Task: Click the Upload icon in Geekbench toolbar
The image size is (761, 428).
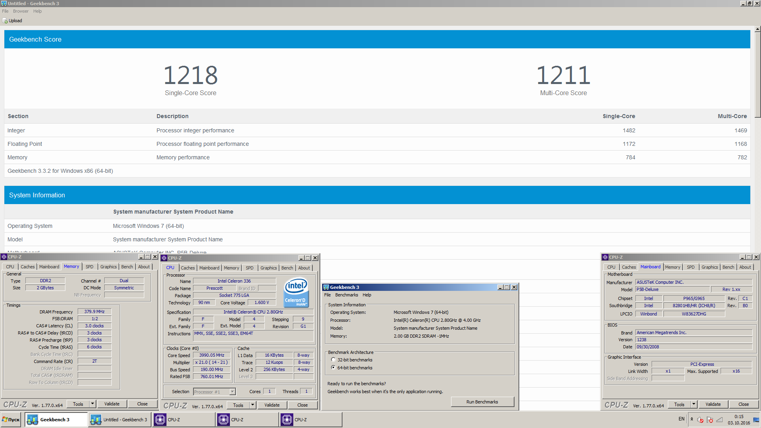Action: point(5,21)
